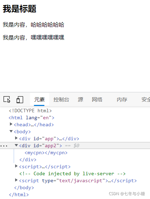Select the closing </body> tag
The height and width of the screenshot is (199, 150).
[x=24, y=187]
